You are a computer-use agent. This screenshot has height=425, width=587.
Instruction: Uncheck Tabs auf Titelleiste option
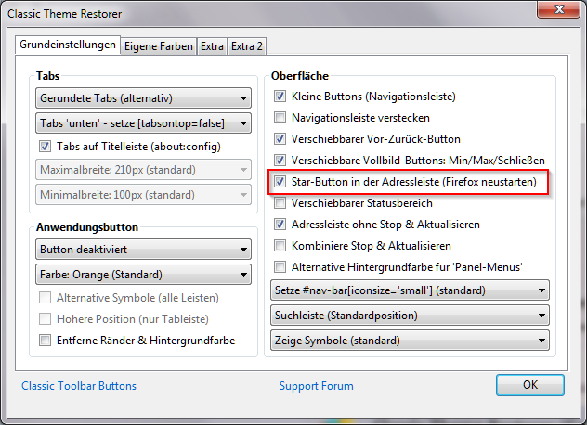point(45,146)
